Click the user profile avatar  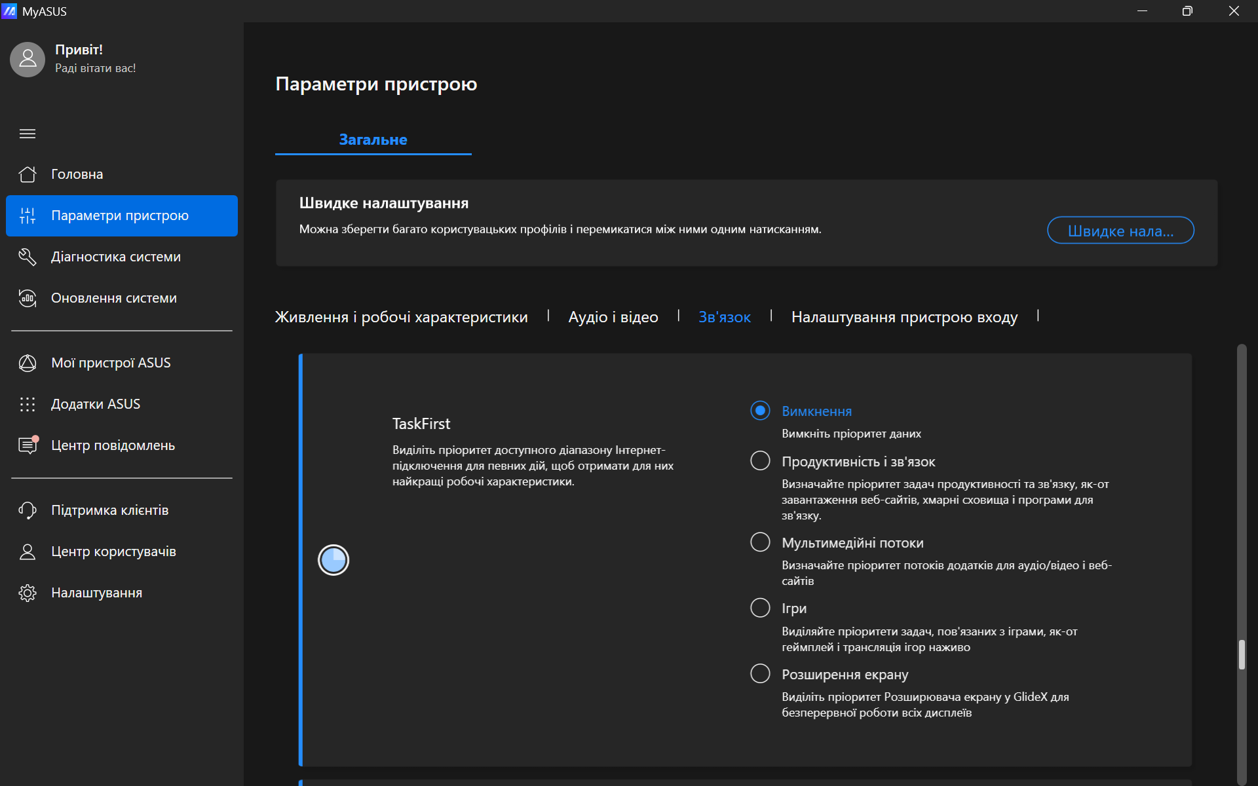(28, 60)
